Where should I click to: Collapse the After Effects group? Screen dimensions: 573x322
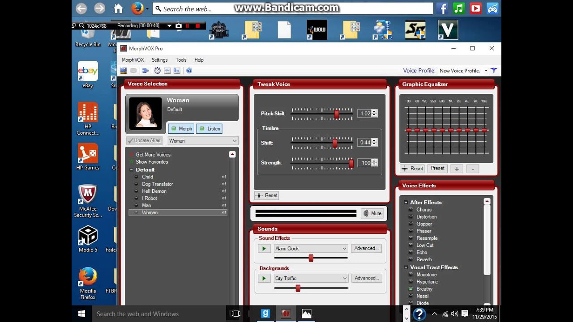406,203
